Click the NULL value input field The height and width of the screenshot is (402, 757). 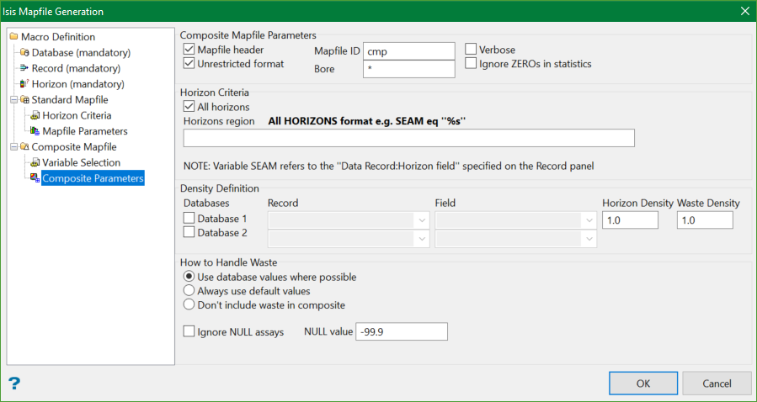click(x=402, y=331)
